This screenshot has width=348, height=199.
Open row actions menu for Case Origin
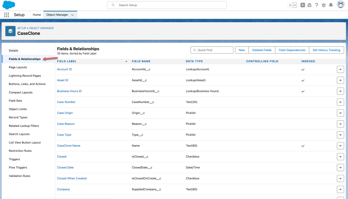(340, 113)
